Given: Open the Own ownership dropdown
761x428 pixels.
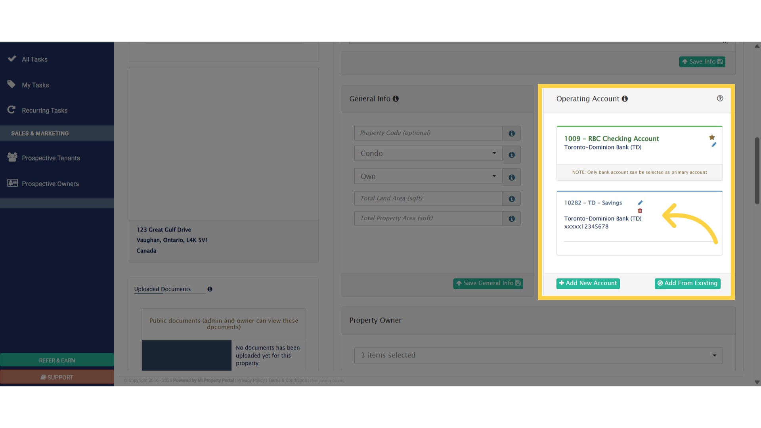Looking at the screenshot, I should [428, 176].
